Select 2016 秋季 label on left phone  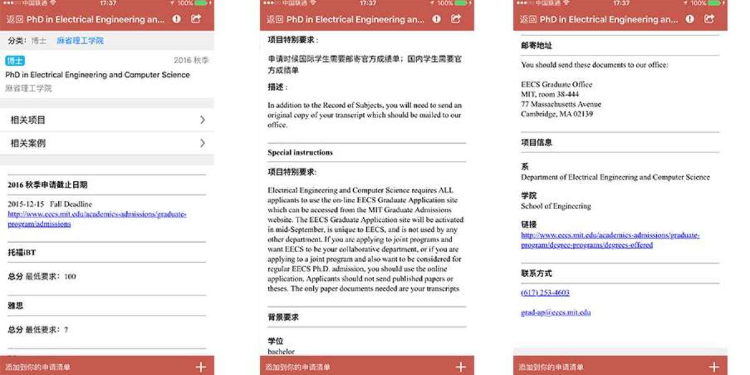(191, 61)
